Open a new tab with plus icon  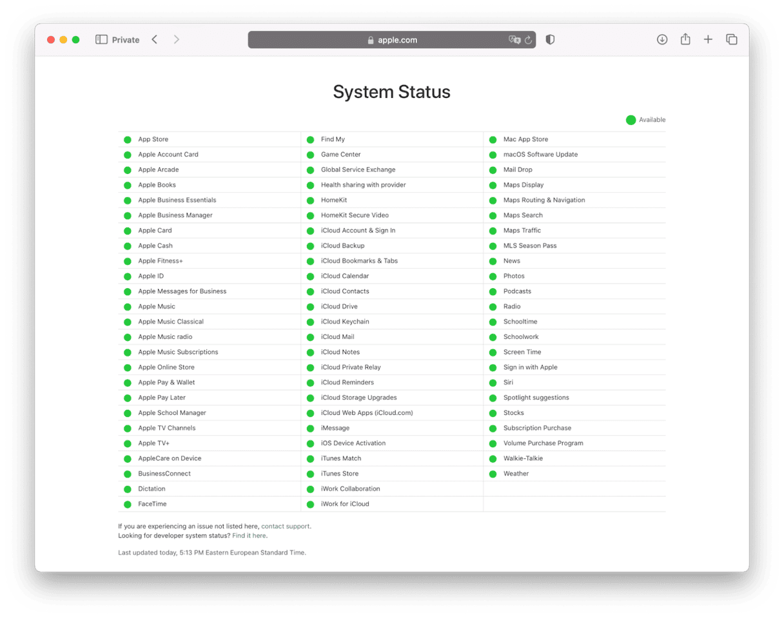tap(708, 39)
